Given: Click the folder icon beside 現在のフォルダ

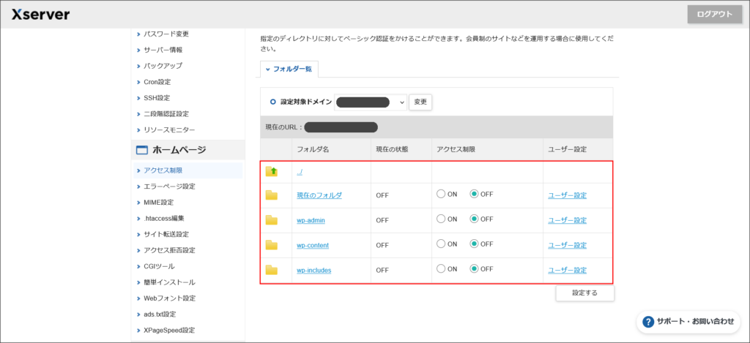Looking at the screenshot, I should point(272,195).
